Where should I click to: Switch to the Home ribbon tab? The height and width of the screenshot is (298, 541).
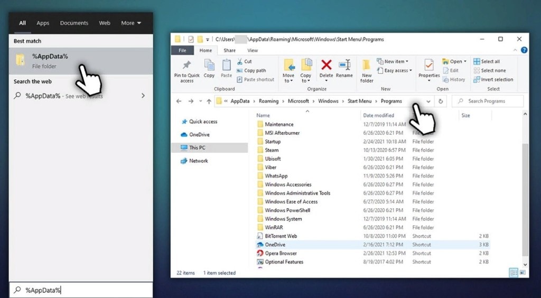pos(206,50)
